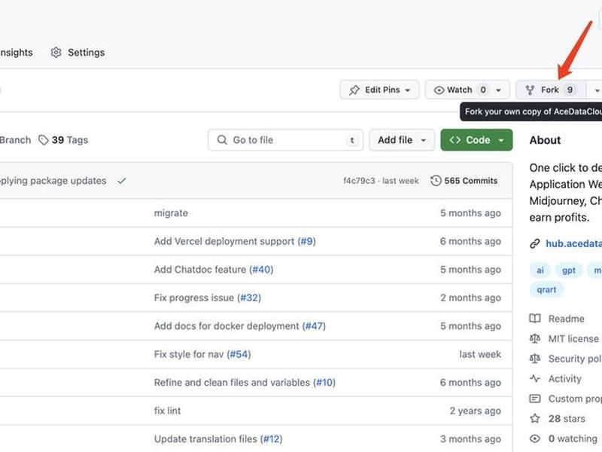Open the 28 stars link
The height and width of the screenshot is (452, 602).
tap(567, 419)
